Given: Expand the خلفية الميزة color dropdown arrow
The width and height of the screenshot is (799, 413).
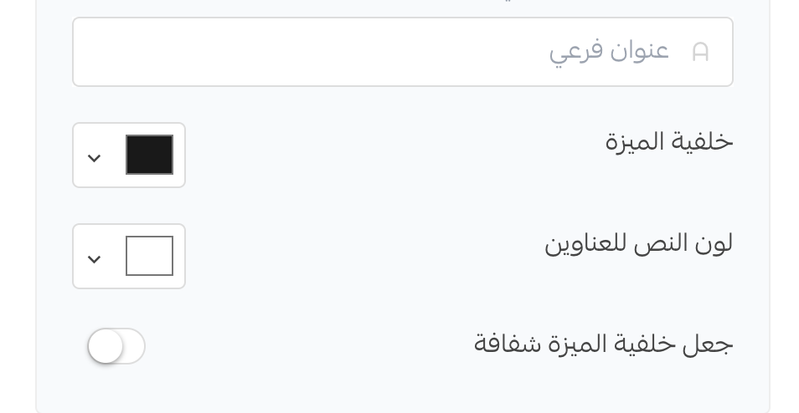Looking at the screenshot, I should pos(95,158).
